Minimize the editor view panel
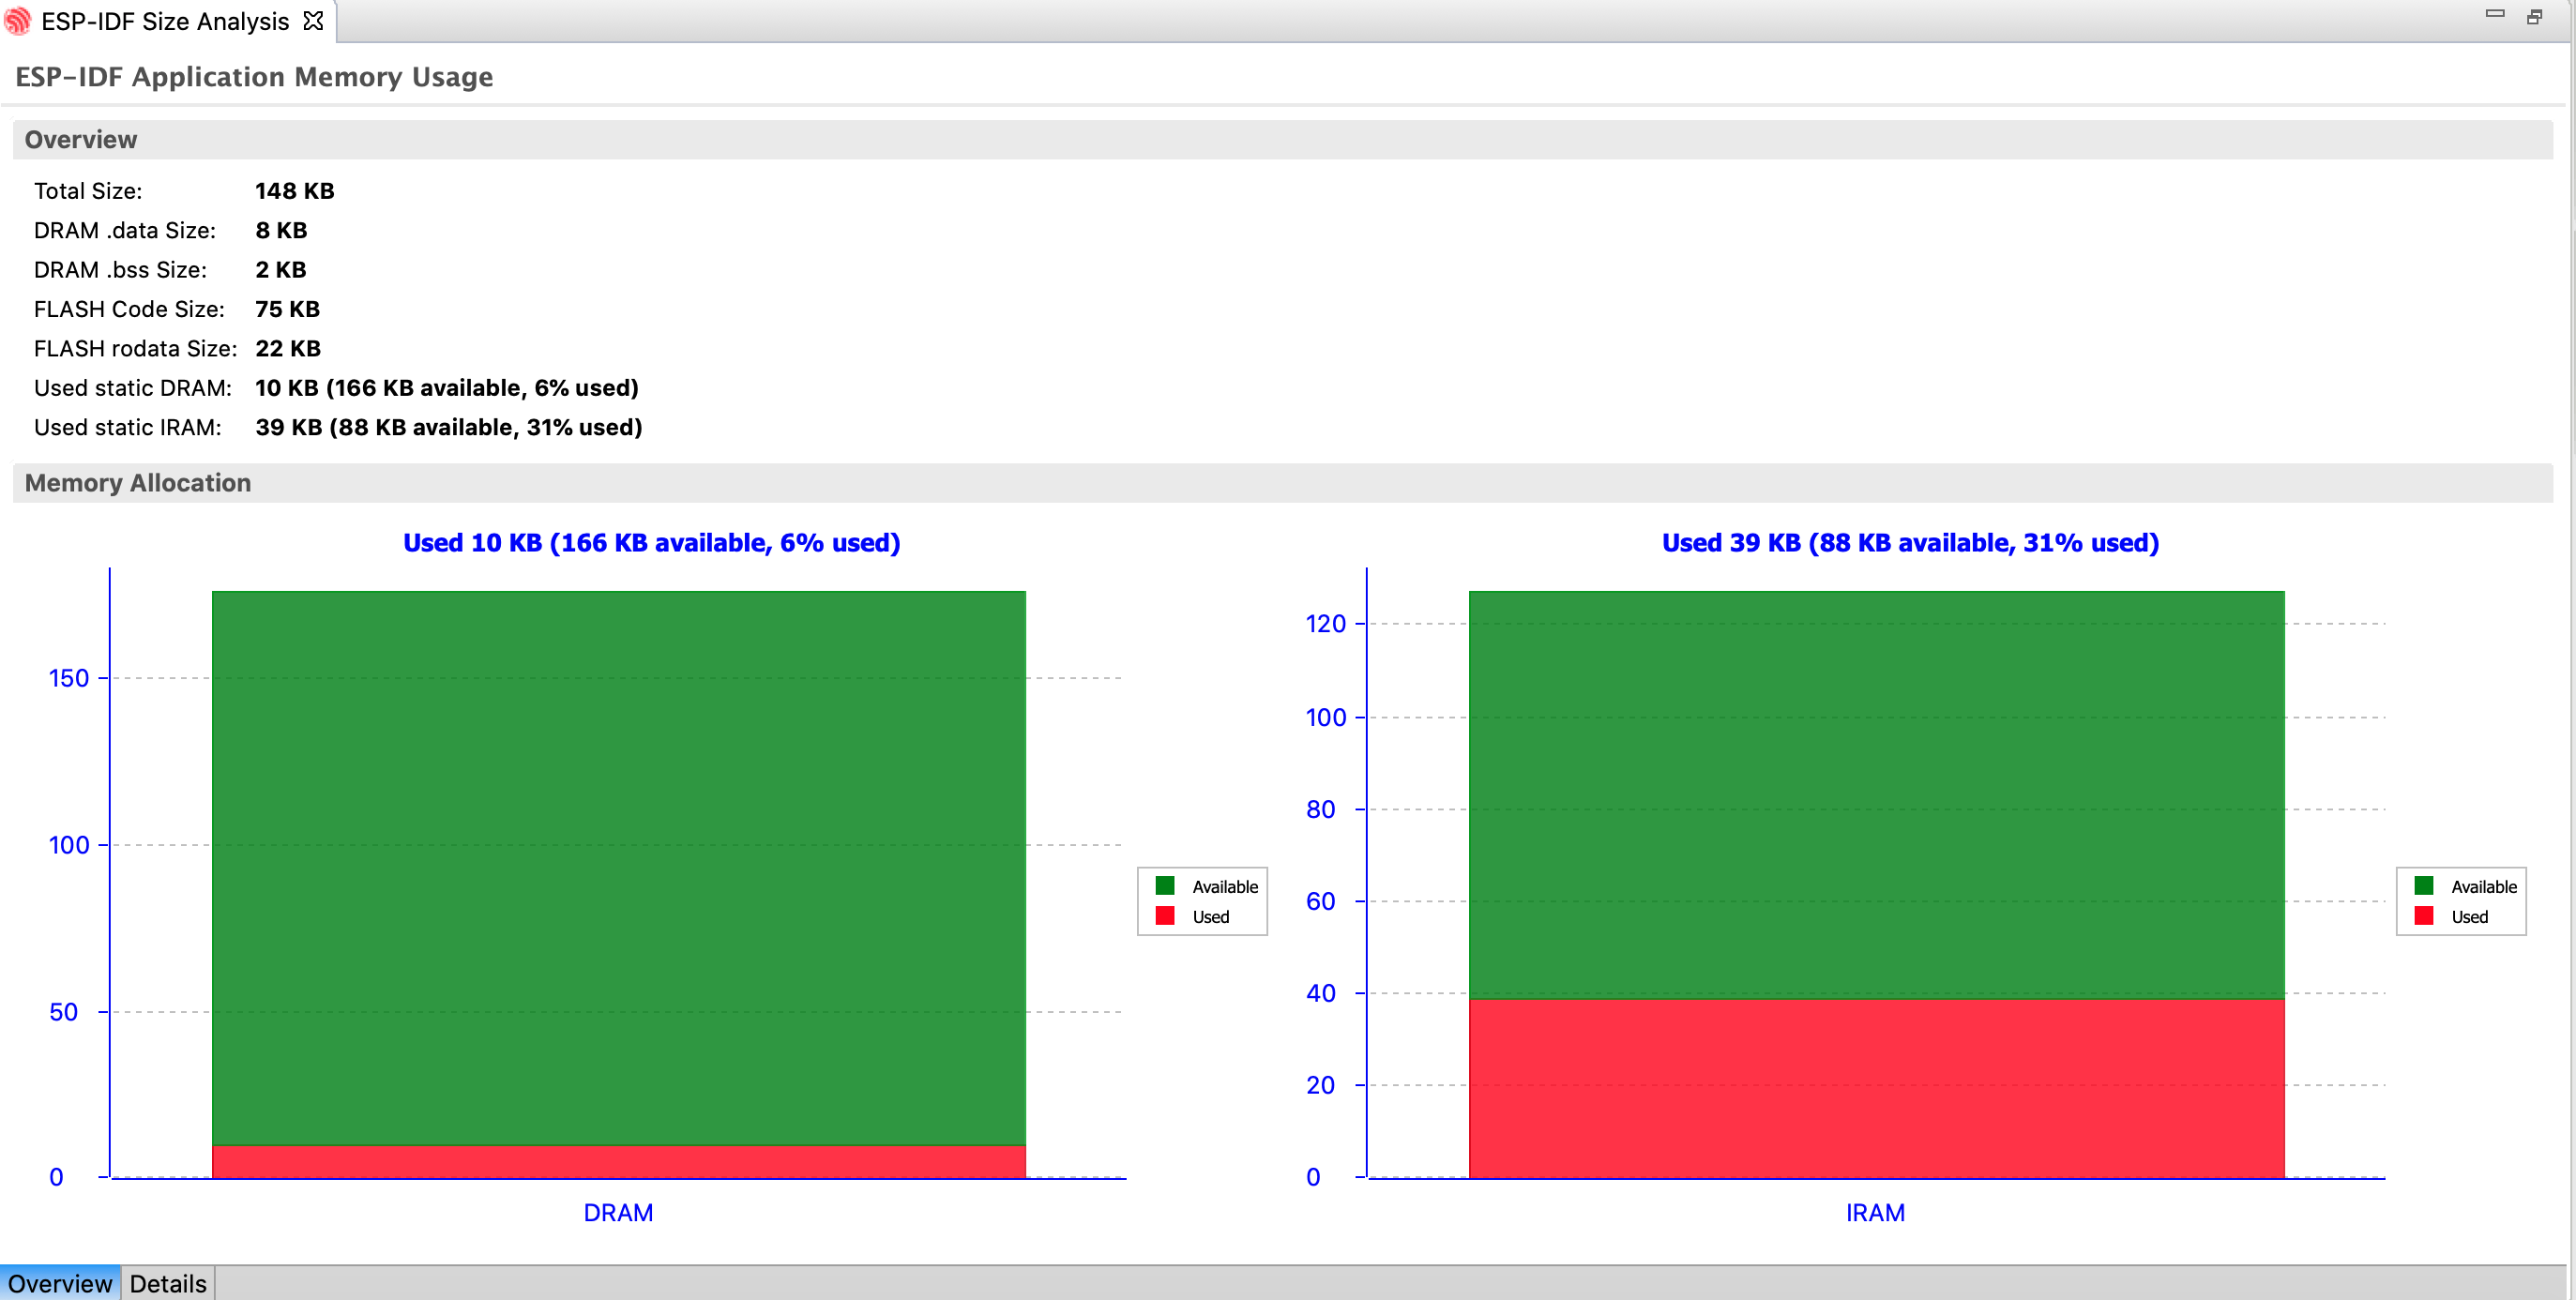2576x1300 pixels. coord(2494,14)
